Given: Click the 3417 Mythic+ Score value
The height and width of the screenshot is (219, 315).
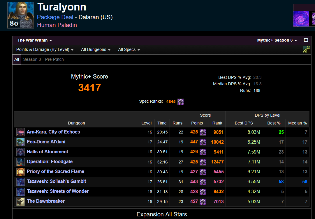Looking at the screenshot, I should click(x=89, y=88).
